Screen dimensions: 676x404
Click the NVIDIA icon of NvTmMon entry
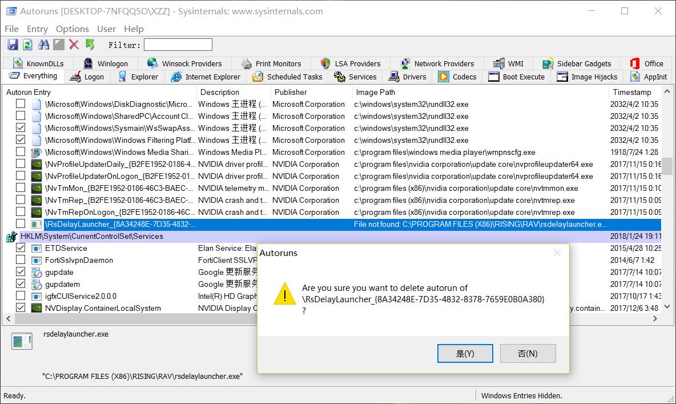point(37,188)
